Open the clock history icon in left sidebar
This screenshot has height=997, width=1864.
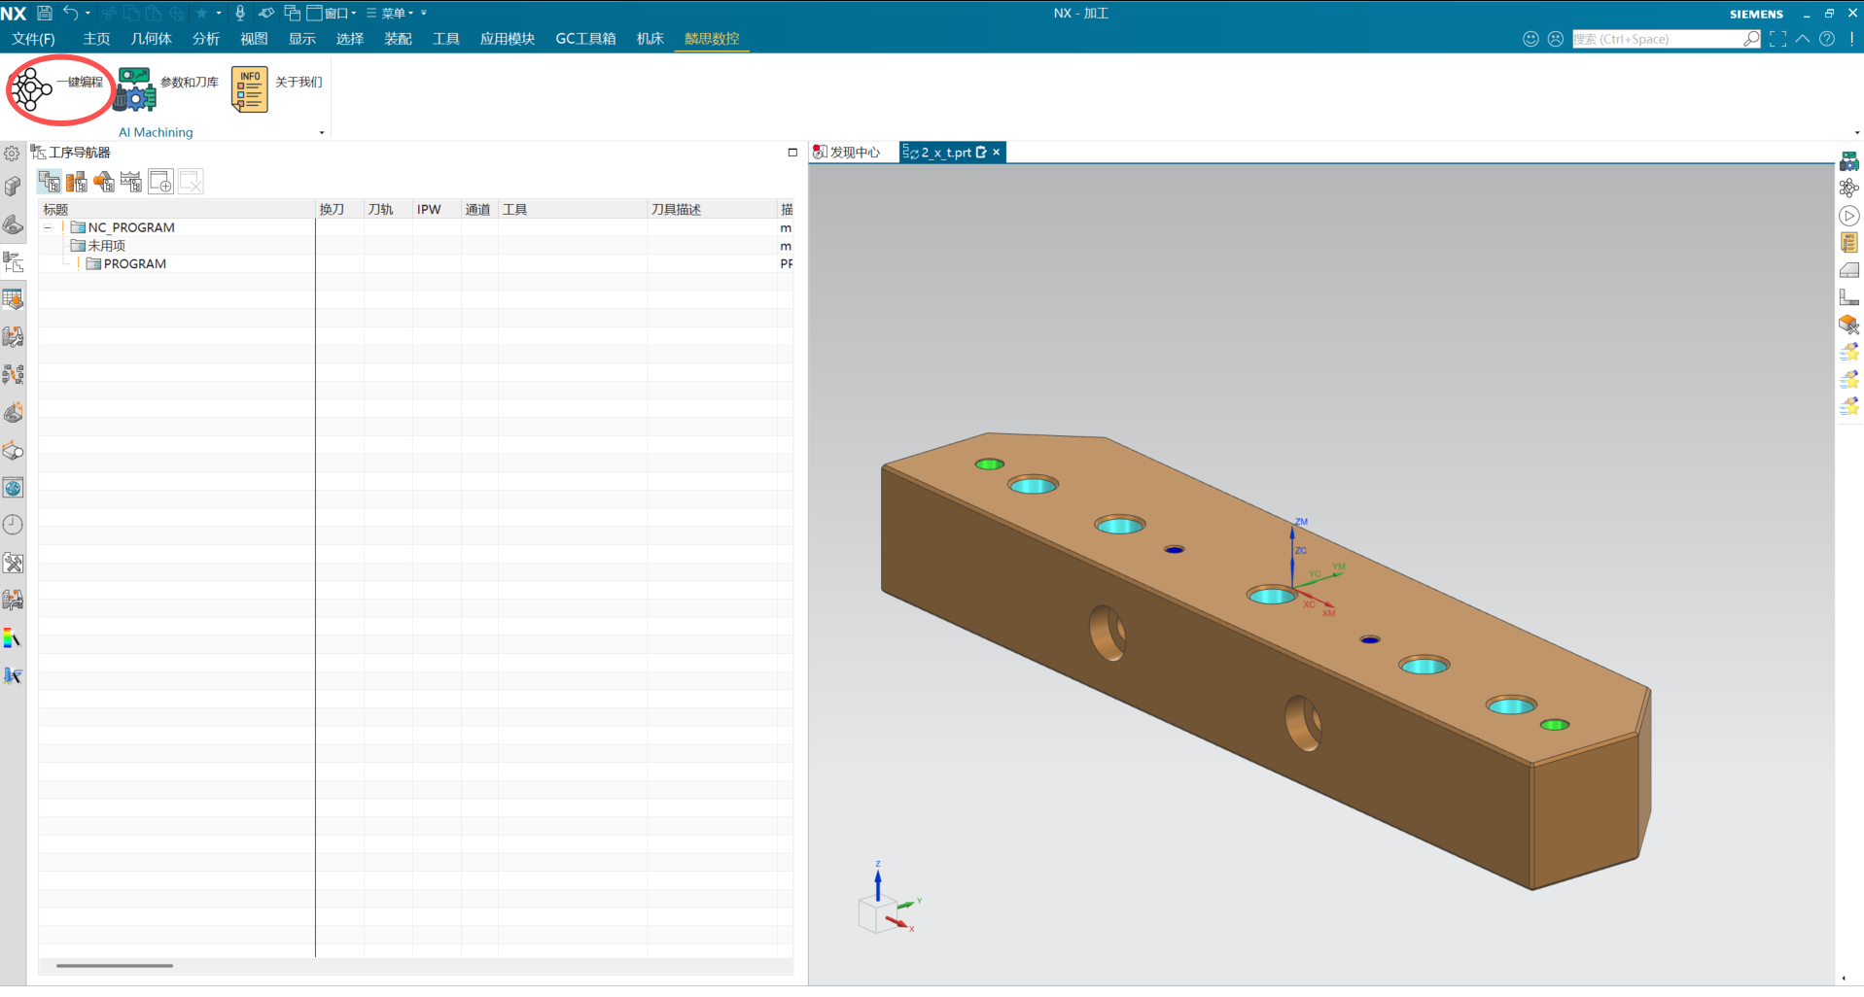click(13, 525)
